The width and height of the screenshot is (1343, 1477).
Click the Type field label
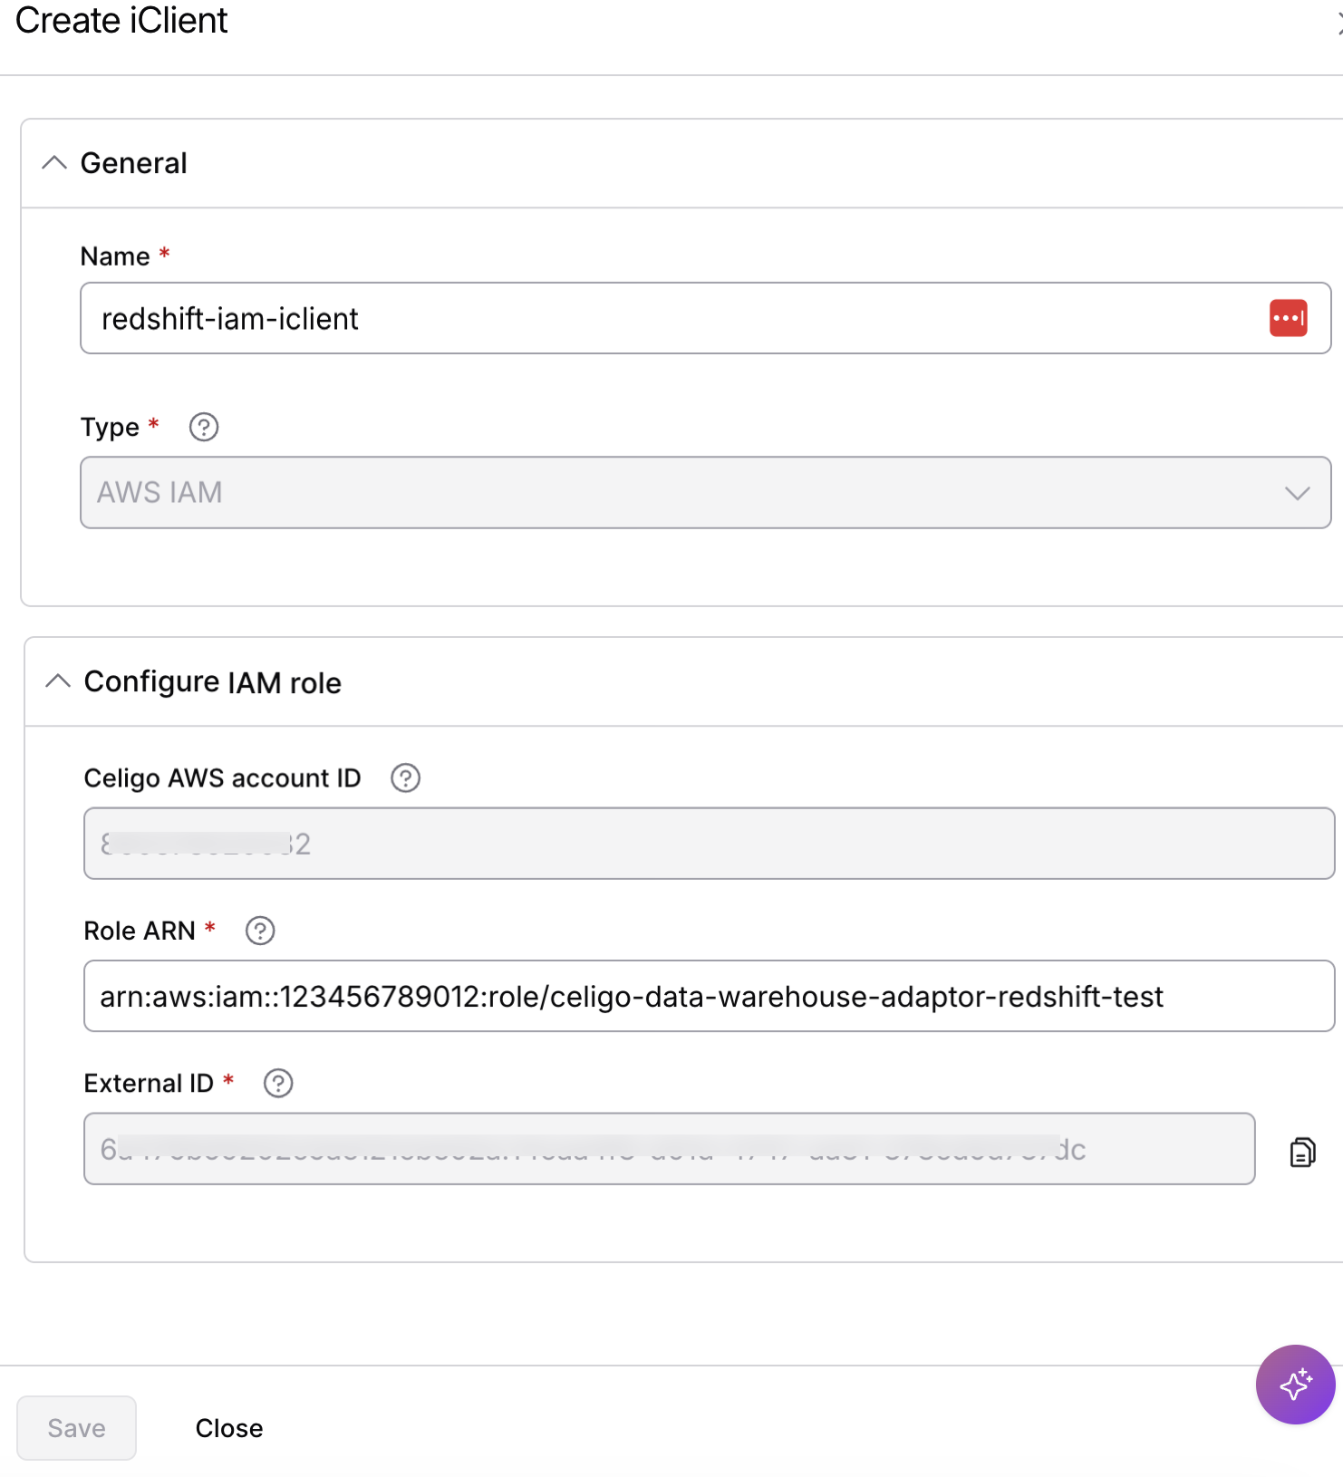pyautogui.click(x=110, y=427)
